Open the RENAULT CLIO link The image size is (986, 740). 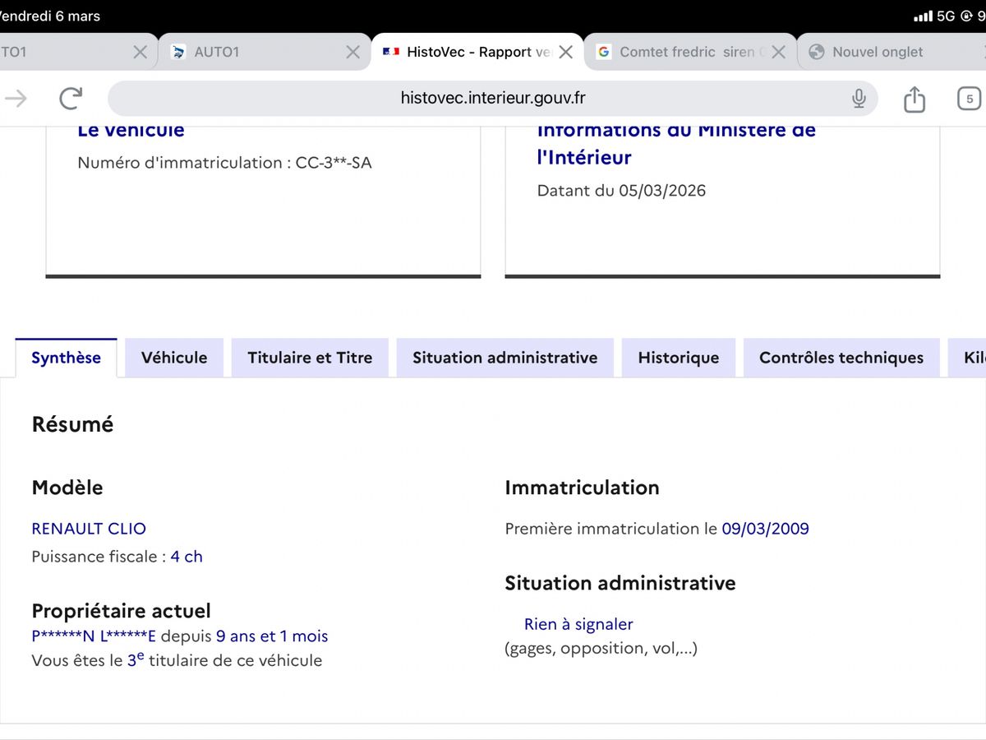(89, 529)
